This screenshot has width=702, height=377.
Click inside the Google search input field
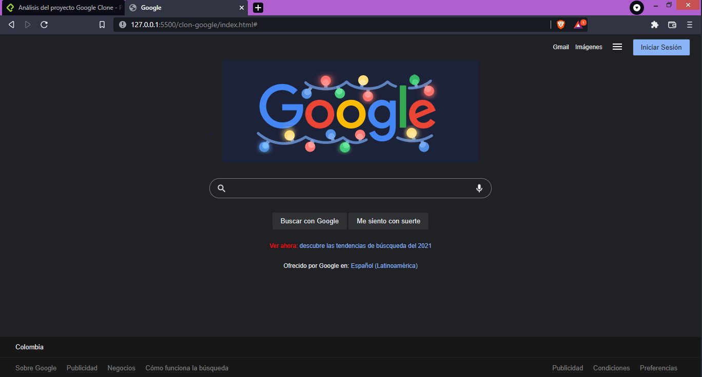pyautogui.click(x=350, y=188)
